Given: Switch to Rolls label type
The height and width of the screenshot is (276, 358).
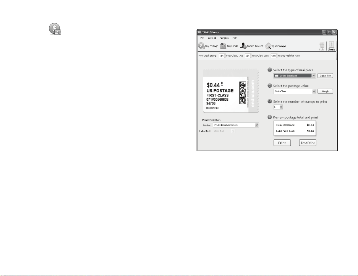Looking at the screenshot, I should click(x=322, y=46).
